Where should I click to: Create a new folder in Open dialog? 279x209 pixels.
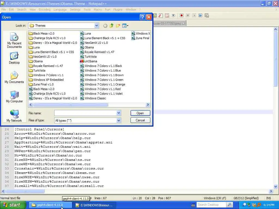tap(118, 26)
